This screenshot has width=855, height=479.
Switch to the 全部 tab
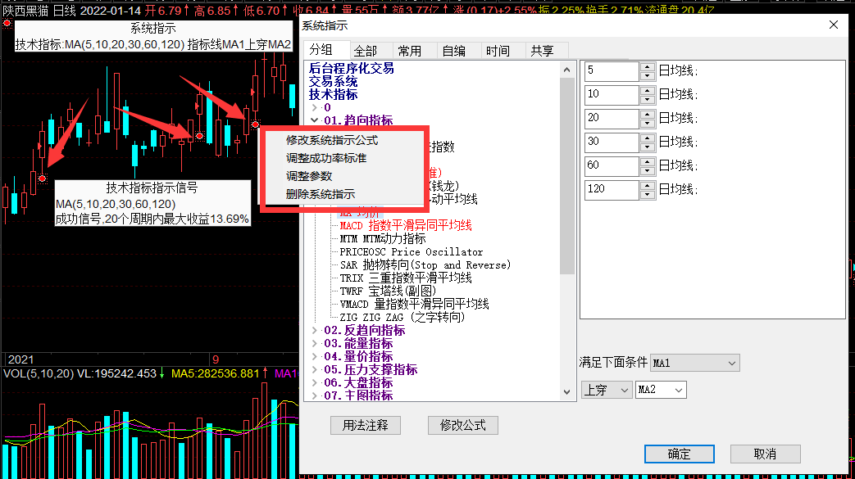pyautogui.click(x=366, y=51)
